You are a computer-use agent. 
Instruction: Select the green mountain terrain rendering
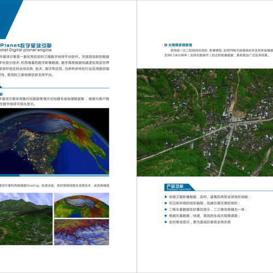[x=26, y=219]
